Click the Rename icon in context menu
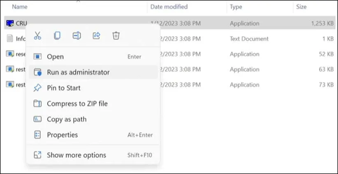 point(76,36)
